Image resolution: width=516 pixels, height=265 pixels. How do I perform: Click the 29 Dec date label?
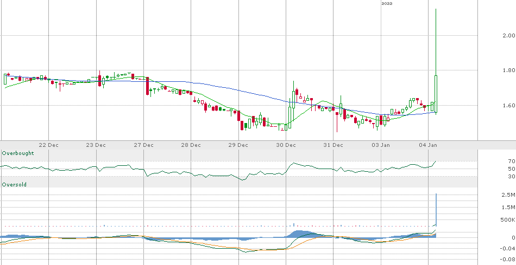[x=238, y=145]
